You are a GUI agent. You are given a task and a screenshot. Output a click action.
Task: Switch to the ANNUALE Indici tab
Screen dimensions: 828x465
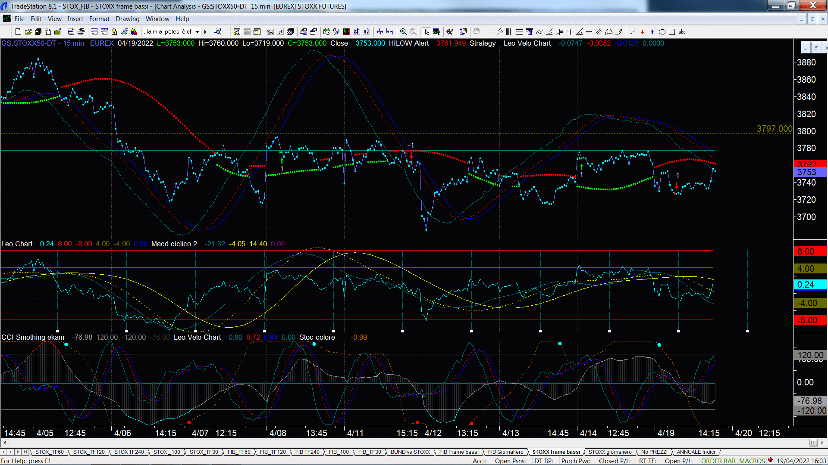click(x=696, y=452)
